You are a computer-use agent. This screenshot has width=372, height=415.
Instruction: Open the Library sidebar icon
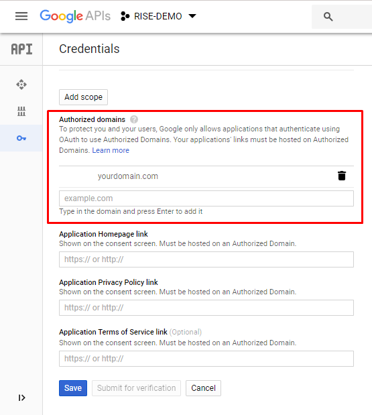click(21, 111)
